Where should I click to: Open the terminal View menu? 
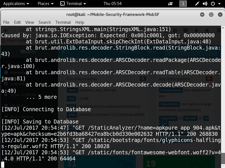[x=30, y=22]
